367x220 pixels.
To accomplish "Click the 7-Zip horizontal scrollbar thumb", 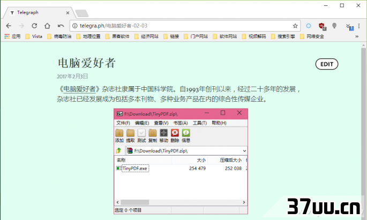I will point(135,202).
